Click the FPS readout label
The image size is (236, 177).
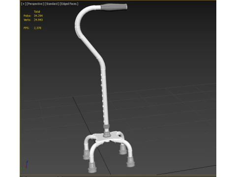point(27,28)
